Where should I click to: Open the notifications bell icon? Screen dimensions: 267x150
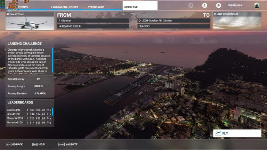219,6
